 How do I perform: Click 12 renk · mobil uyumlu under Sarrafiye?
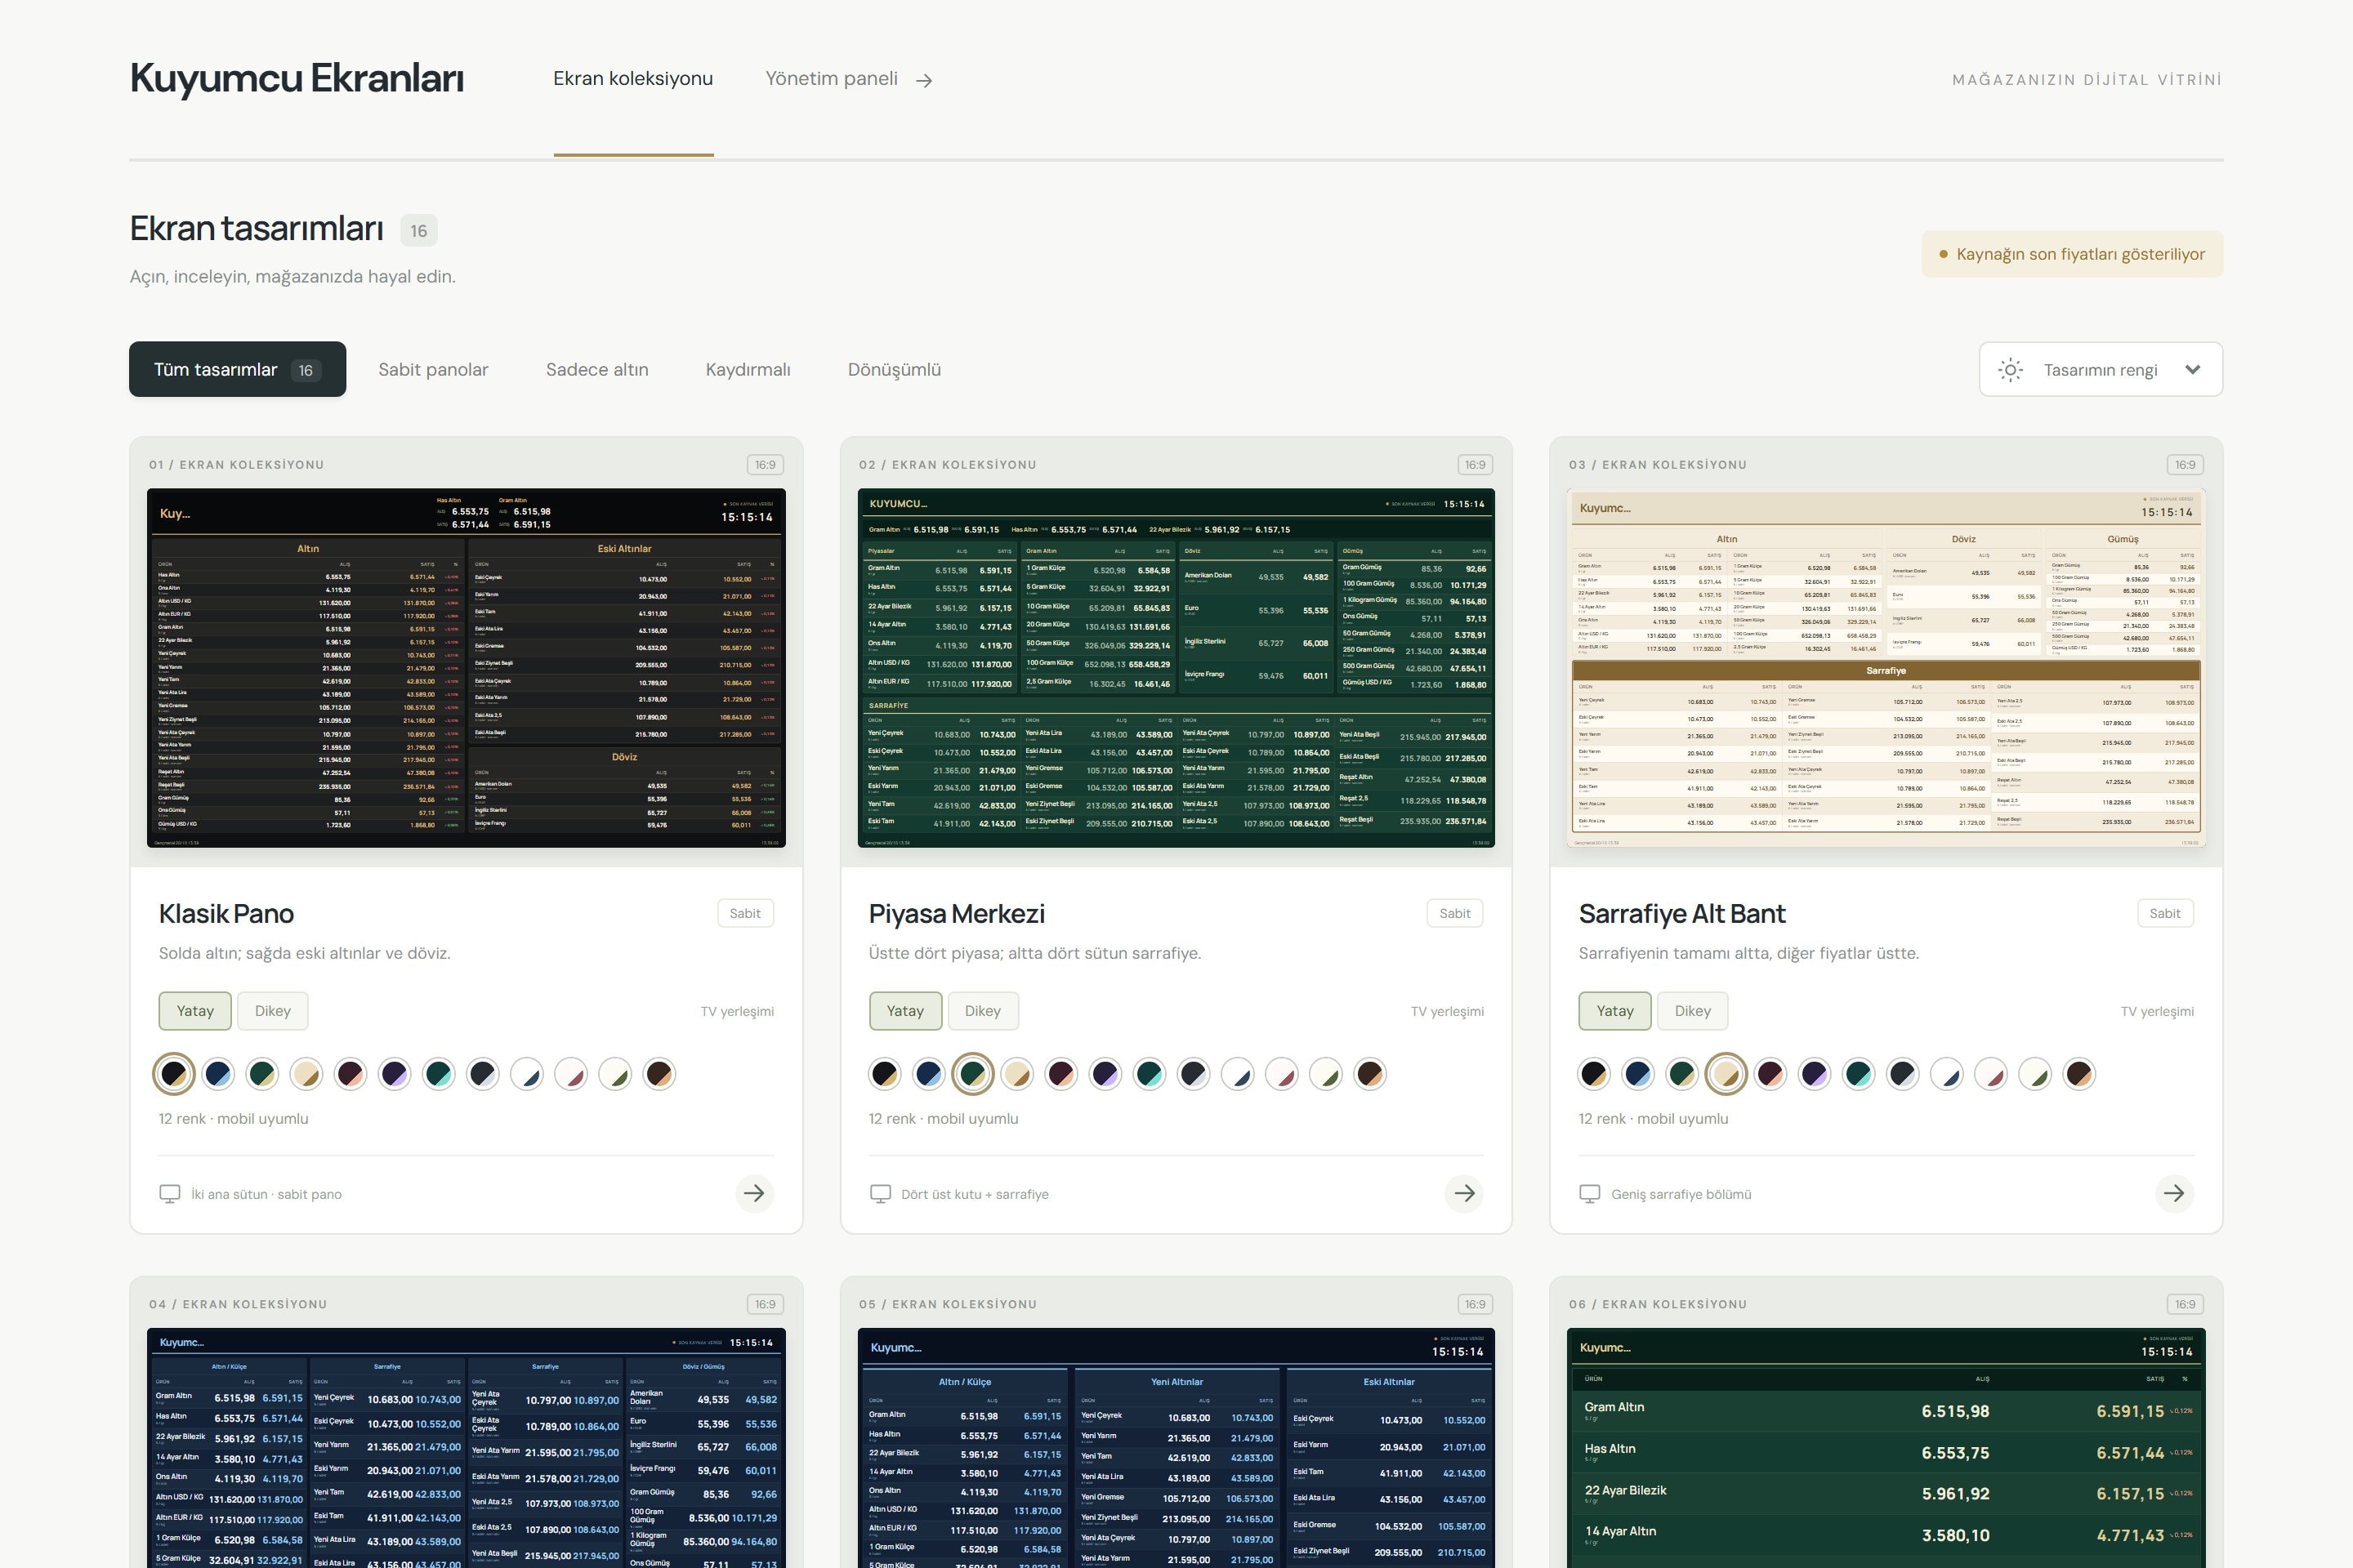tap(1654, 1119)
